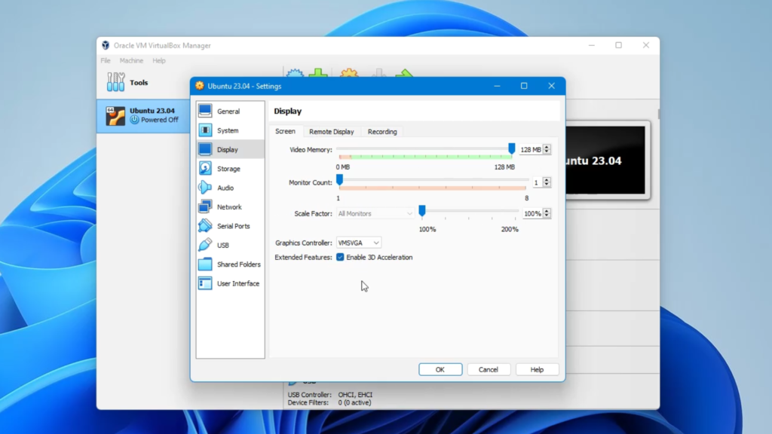Open the Storage settings category icon

205,168
